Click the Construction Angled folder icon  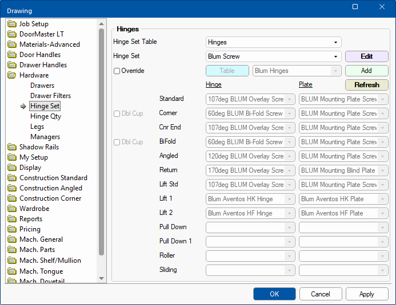point(12,188)
